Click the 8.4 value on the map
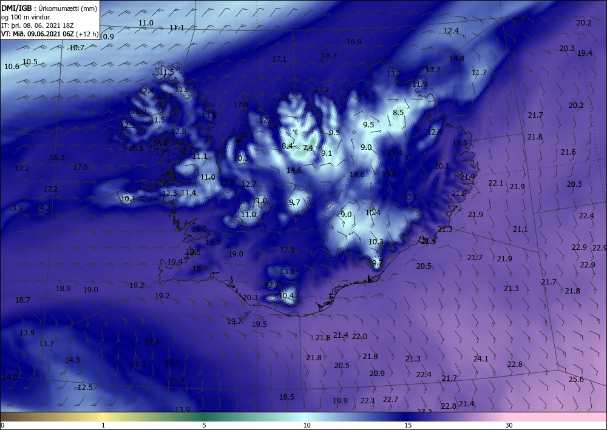The width and height of the screenshot is (607, 430). (x=287, y=146)
